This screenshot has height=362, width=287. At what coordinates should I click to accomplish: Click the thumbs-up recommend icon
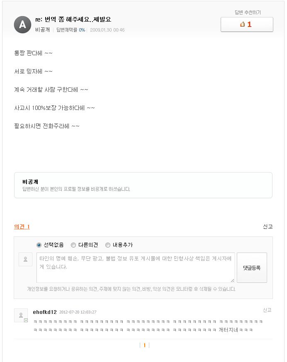[x=243, y=24]
